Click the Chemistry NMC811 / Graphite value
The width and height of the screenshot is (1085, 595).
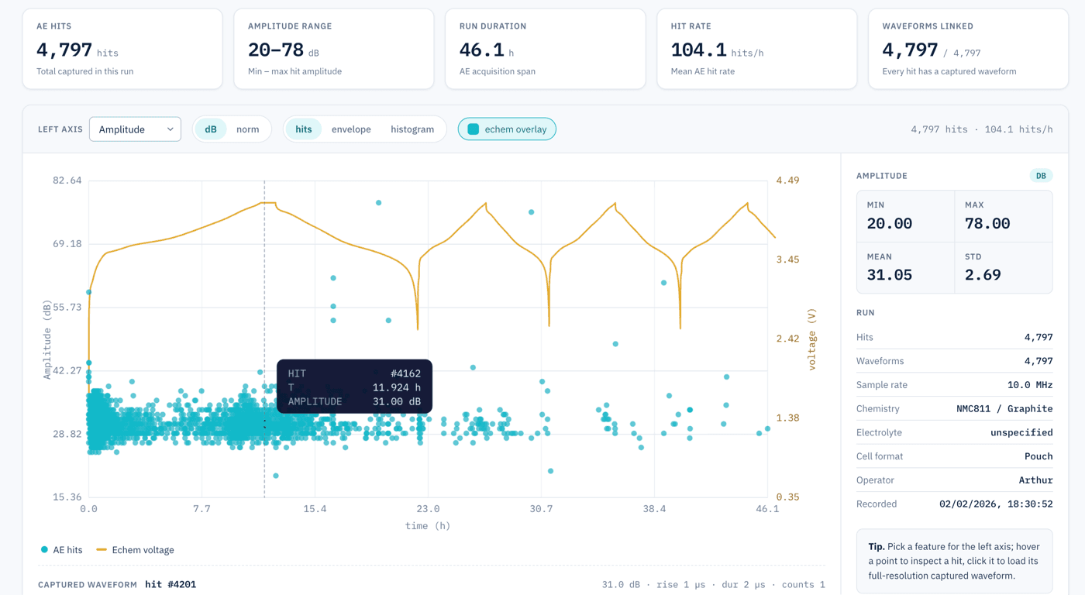tap(1004, 409)
